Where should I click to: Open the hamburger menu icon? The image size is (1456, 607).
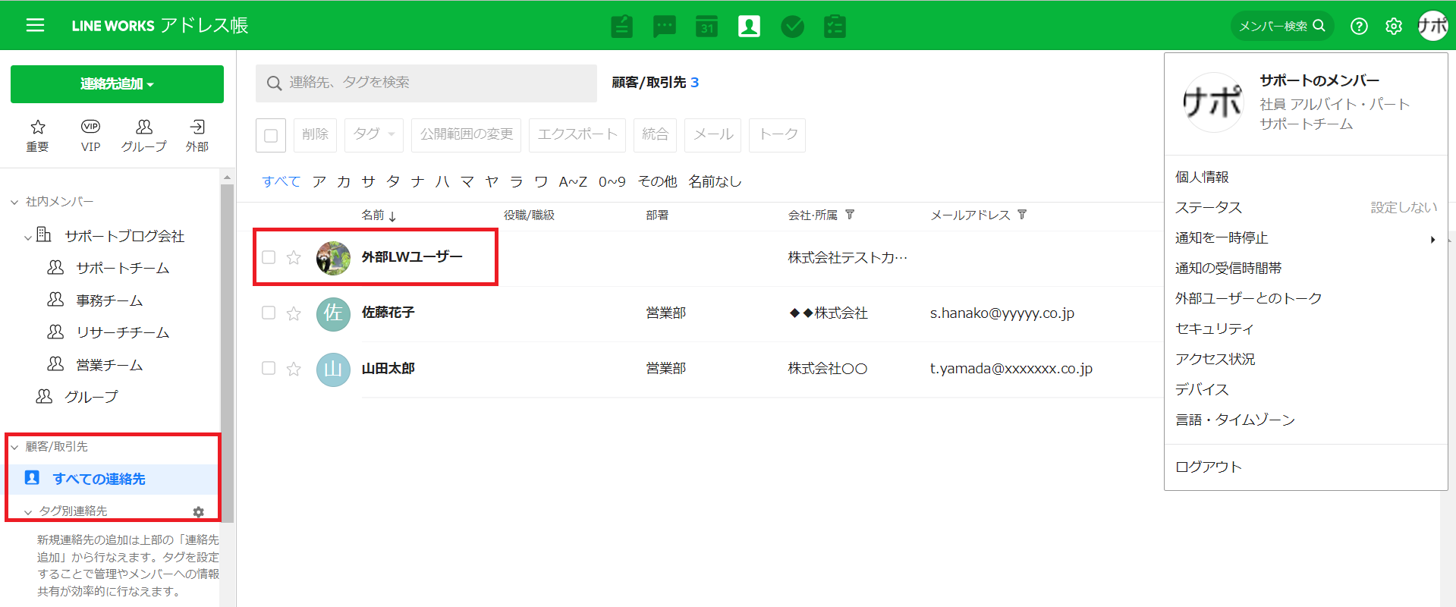click(x=36, y=26)
